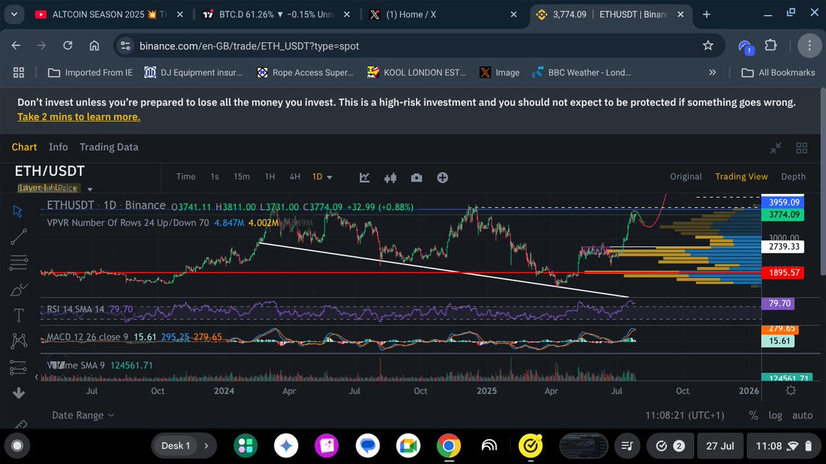The width and height of the screenshot is (826, 464).
Task: Reload the Binance page
Action: point(67,45)
